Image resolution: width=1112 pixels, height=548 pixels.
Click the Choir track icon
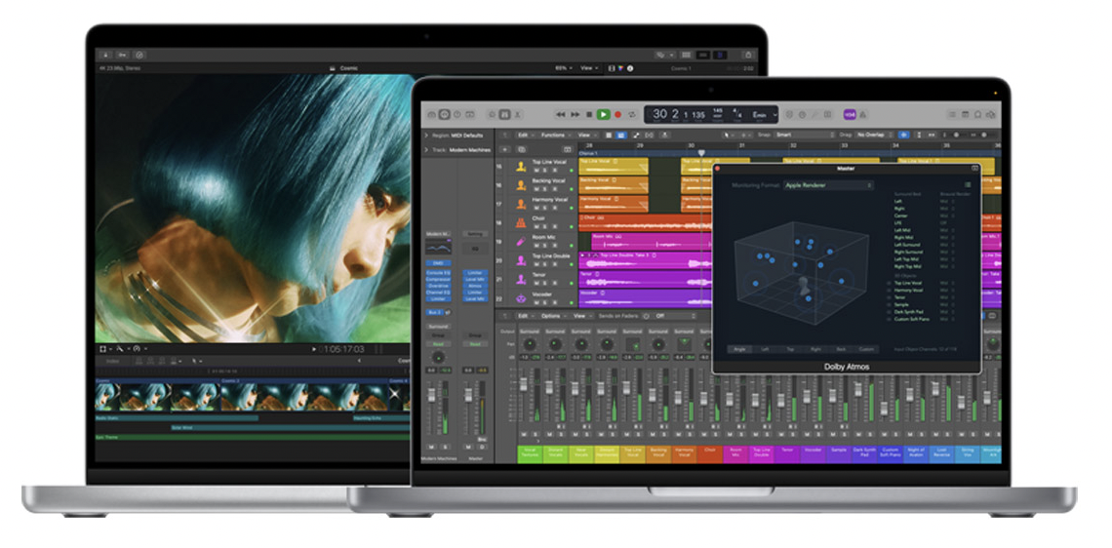point(521,222)
